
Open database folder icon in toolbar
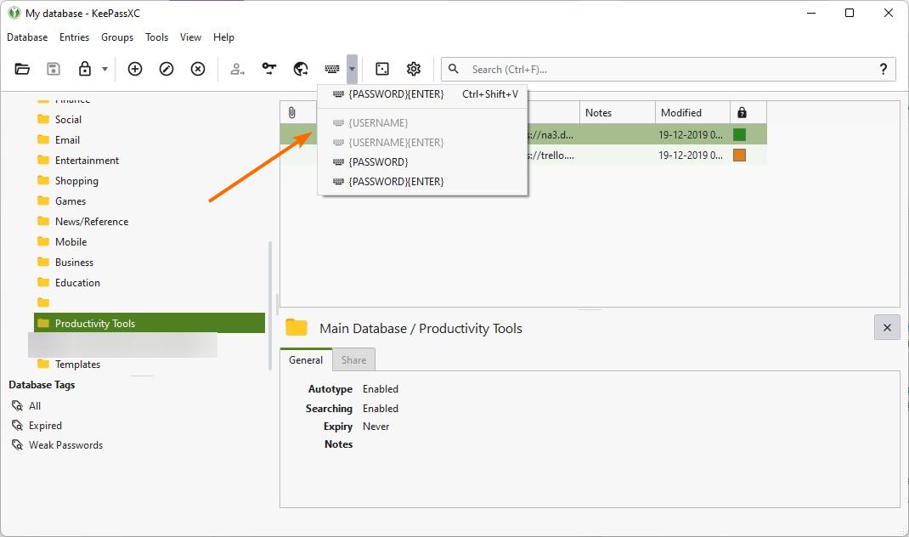pyautogui.click(x=22, y=69)
